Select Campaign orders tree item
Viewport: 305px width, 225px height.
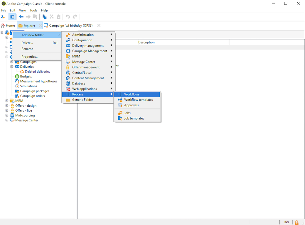[x=33, y=96]
